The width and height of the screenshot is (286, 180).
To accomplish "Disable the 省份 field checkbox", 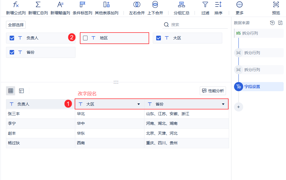I will 11,52.
